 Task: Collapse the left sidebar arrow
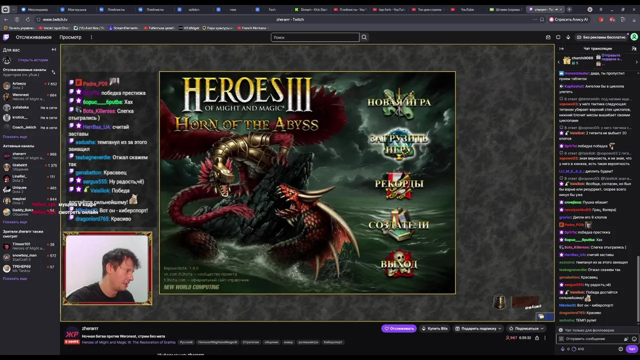[x=53, y=49]
